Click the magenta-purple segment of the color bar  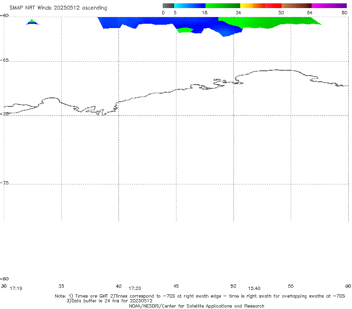(x=329, y=6)
